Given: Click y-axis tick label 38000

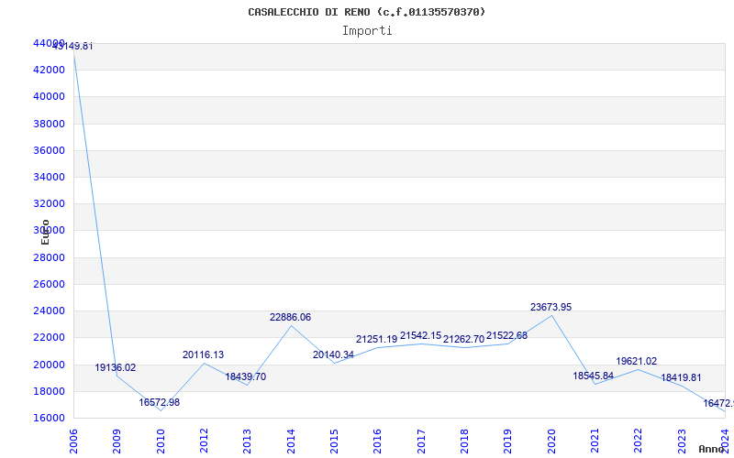Looking at the screenshot, I should pyautogui.click(x=50, y=124).
